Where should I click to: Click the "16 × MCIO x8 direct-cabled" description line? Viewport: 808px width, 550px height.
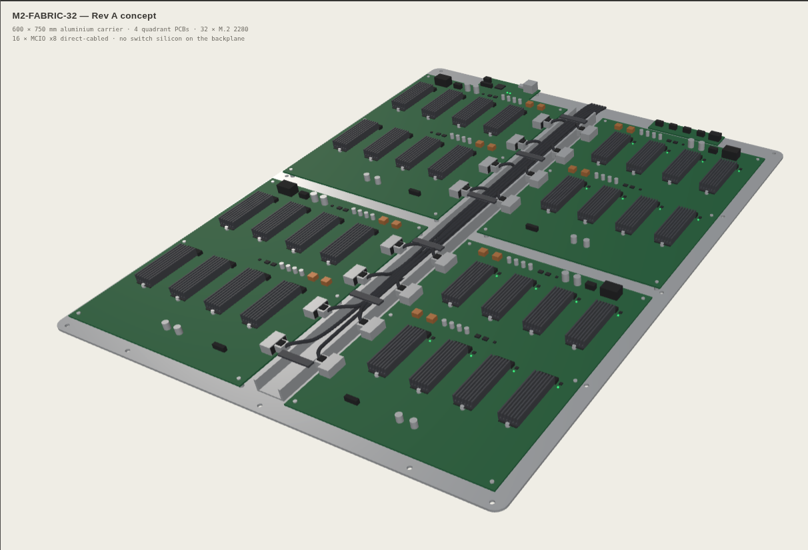128,39
